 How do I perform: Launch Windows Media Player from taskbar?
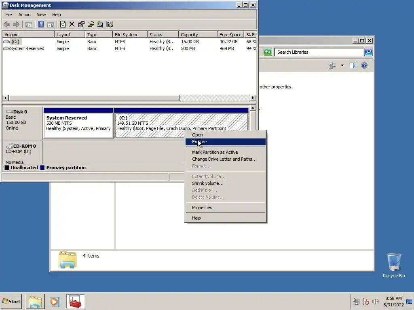coord(55,301)
